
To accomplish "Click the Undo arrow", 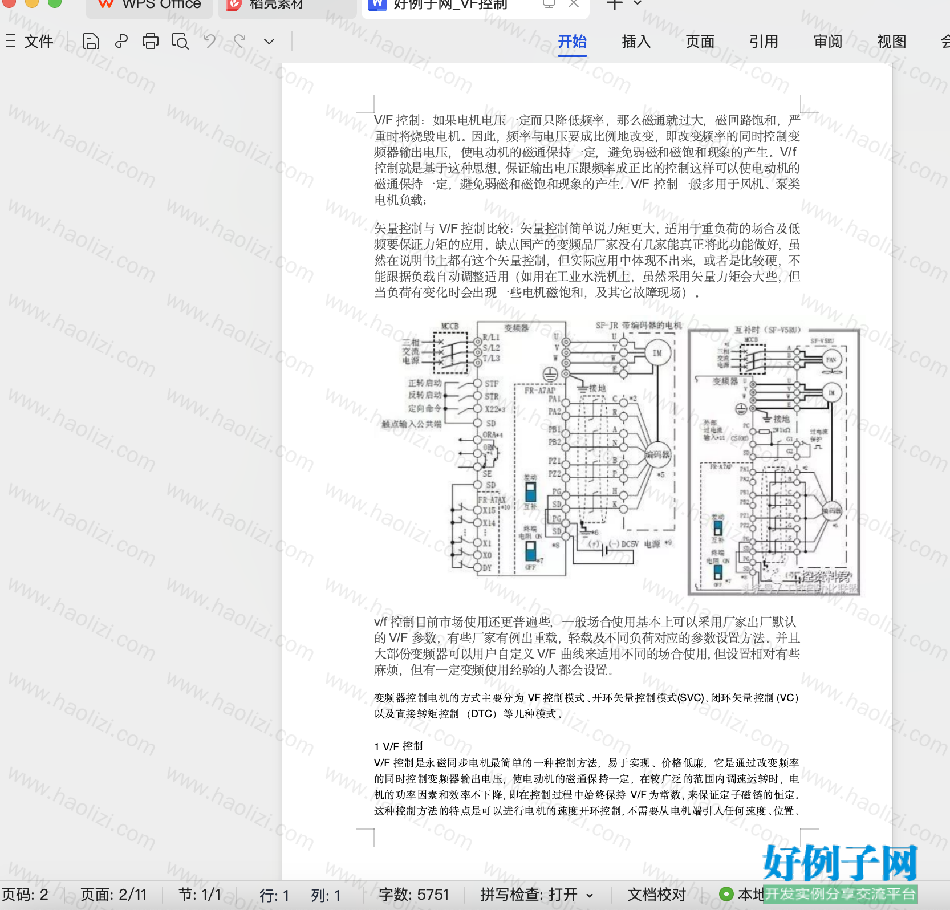I will 210,41.
